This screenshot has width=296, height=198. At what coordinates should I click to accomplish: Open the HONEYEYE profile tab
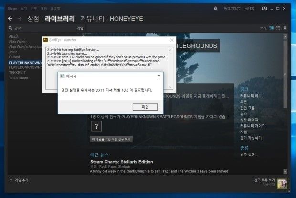coord(127,19)
